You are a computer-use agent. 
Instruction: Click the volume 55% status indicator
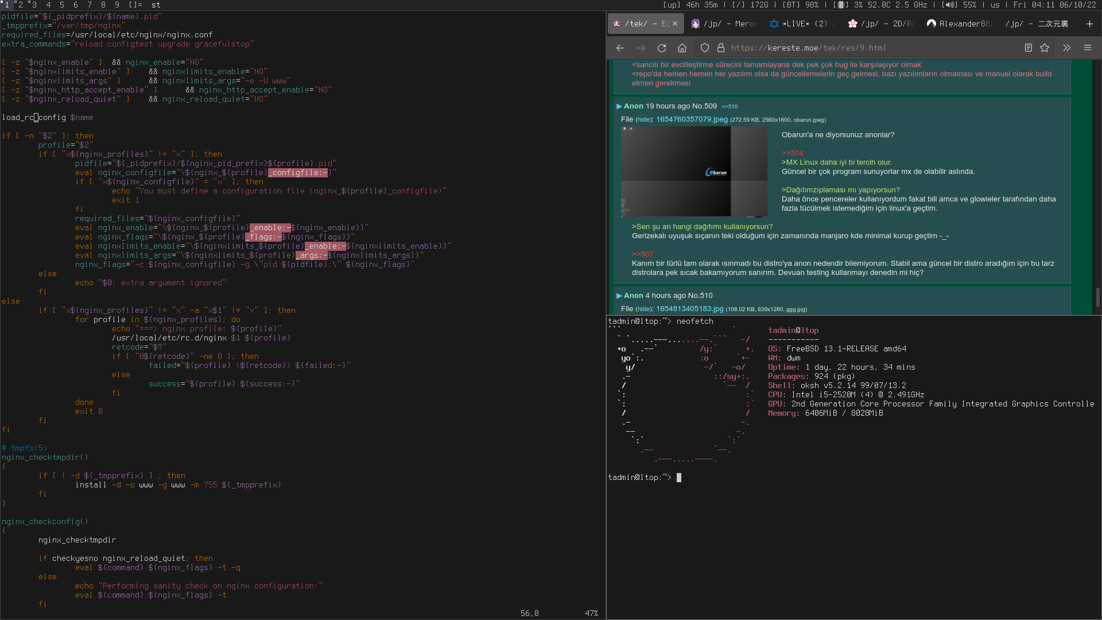point(959,5)
